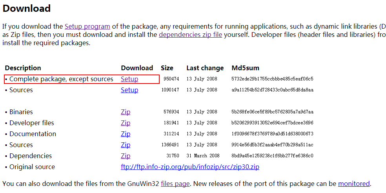
Task: Get the Developer files Zip
Action: click(x=126, y=123)
